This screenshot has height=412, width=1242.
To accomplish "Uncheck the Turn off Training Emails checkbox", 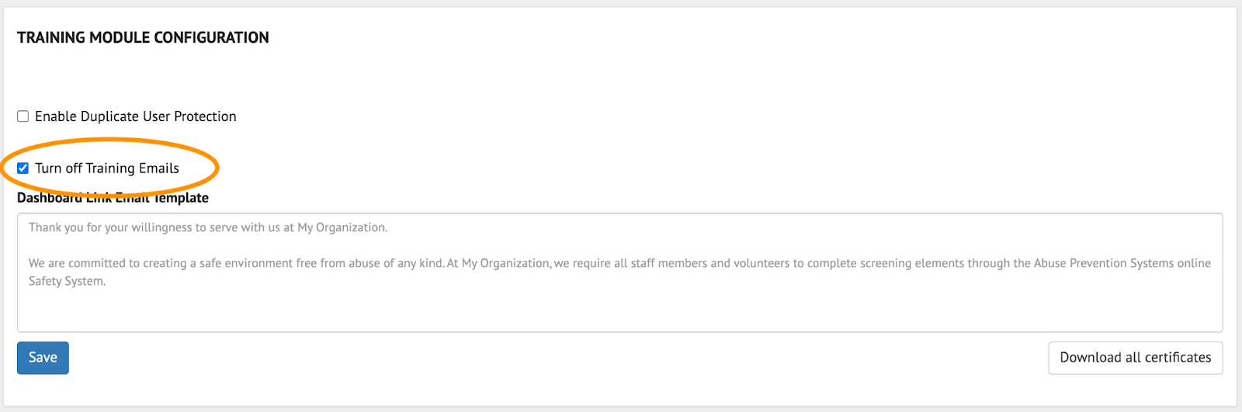I will point(23,168).
